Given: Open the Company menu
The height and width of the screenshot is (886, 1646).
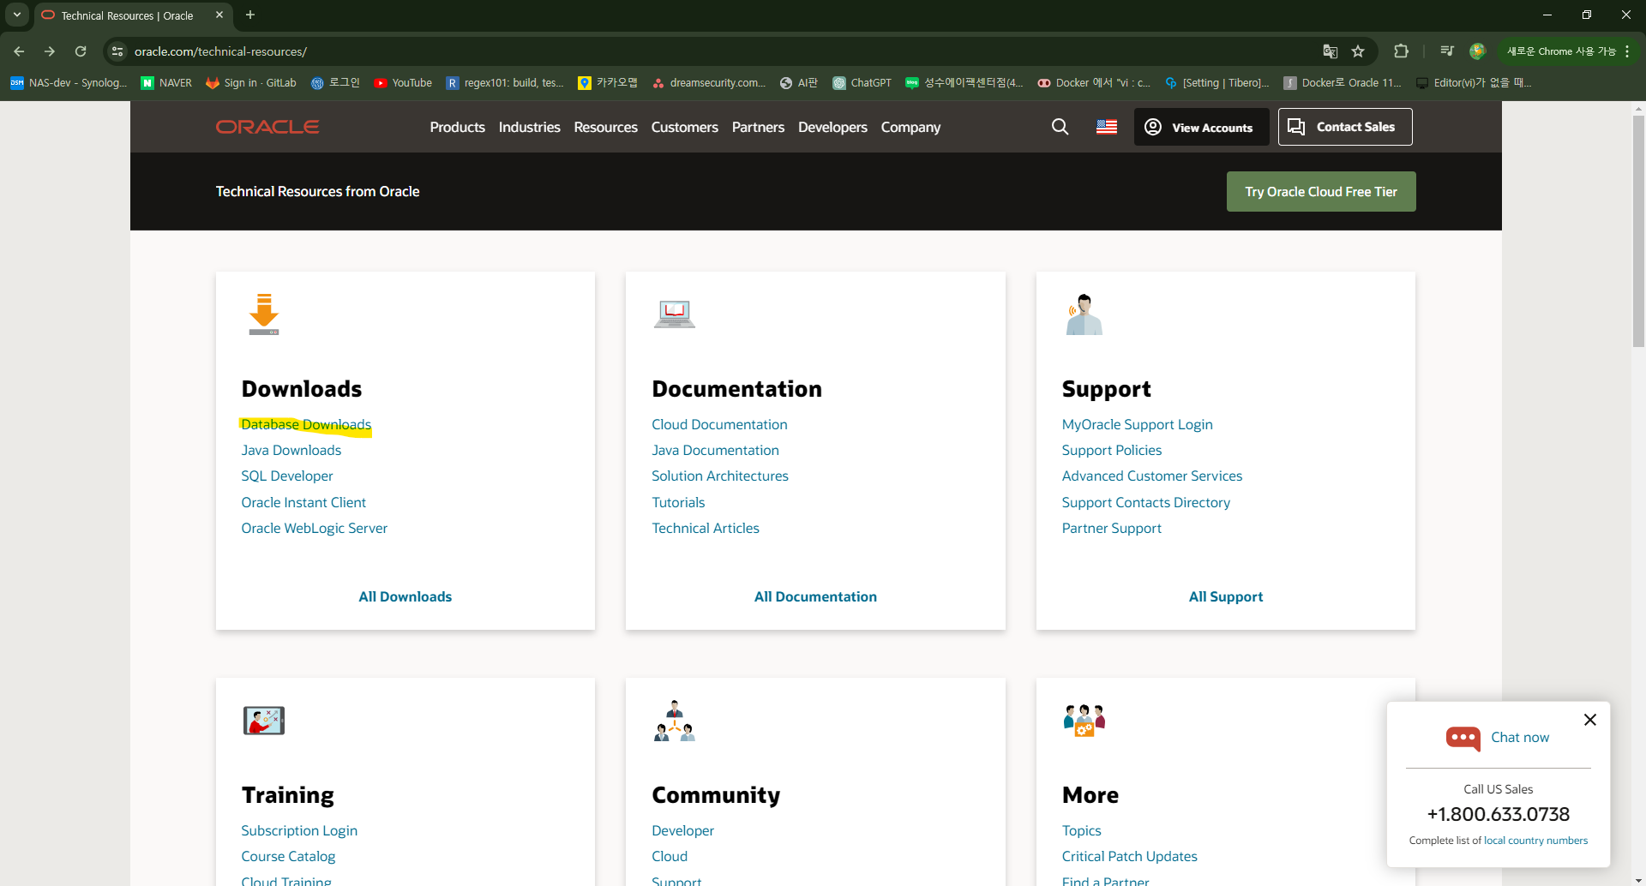Looking at the screenshot, I should click(910, 127).
